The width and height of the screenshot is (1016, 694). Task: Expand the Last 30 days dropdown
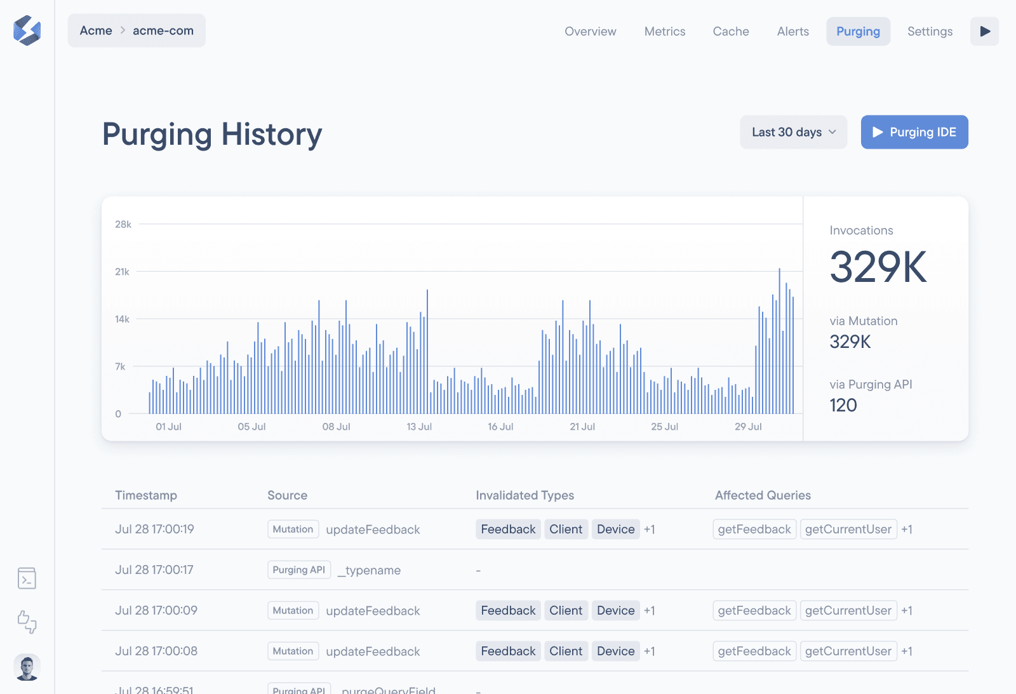[x=793, y=132]
